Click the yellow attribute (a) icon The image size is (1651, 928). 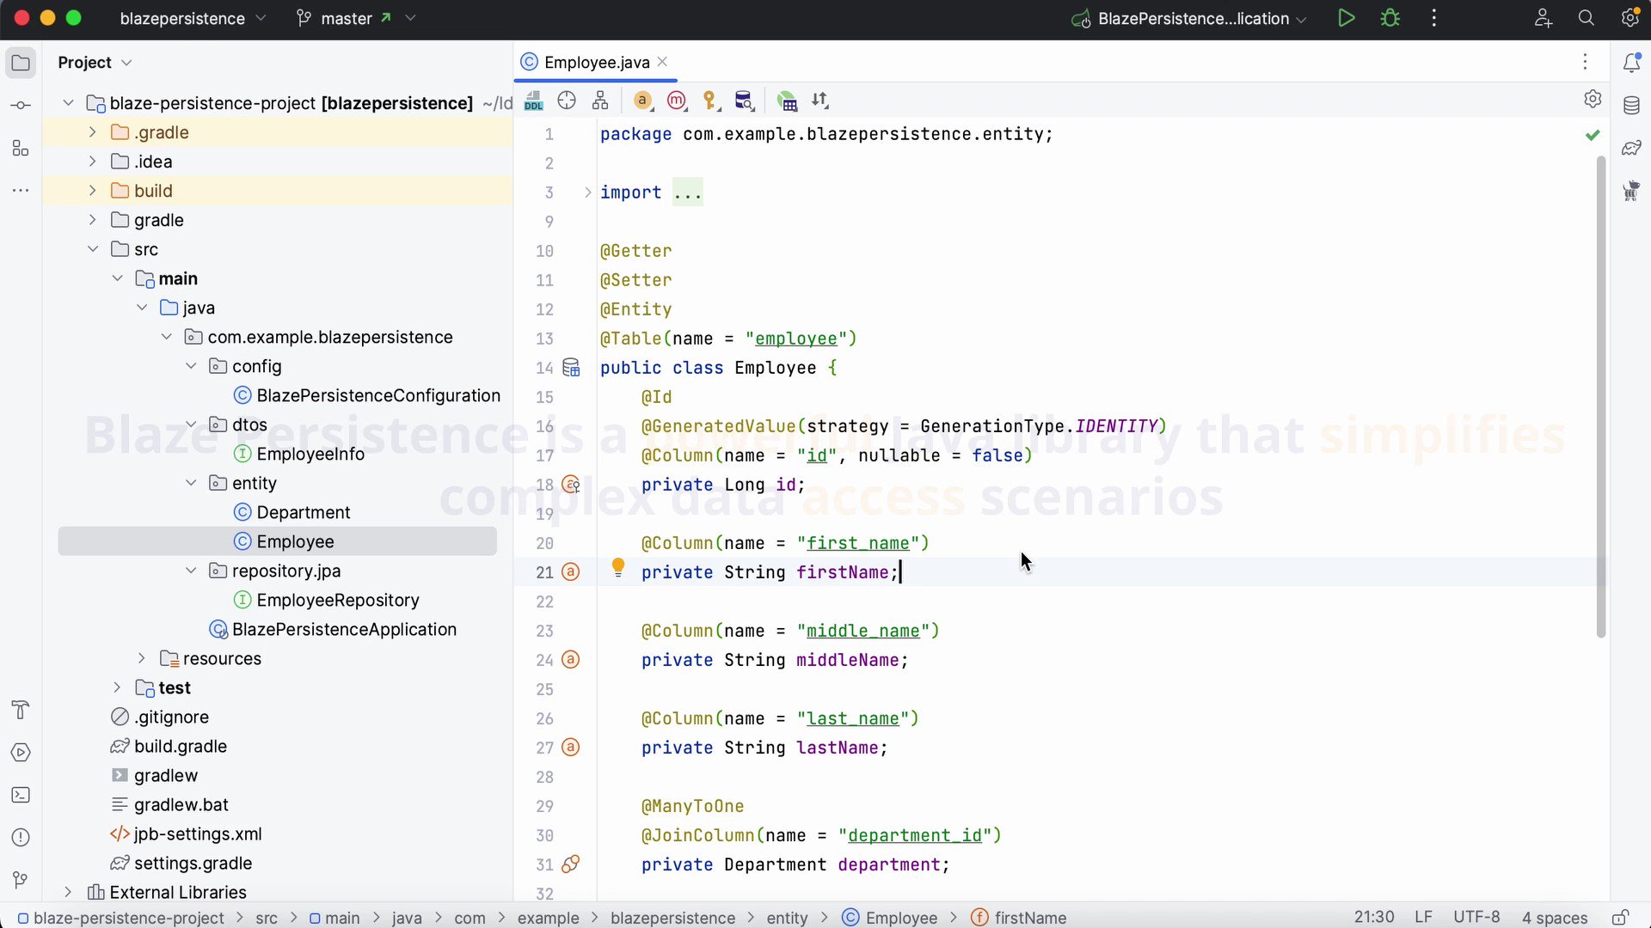tap(643, 101)
